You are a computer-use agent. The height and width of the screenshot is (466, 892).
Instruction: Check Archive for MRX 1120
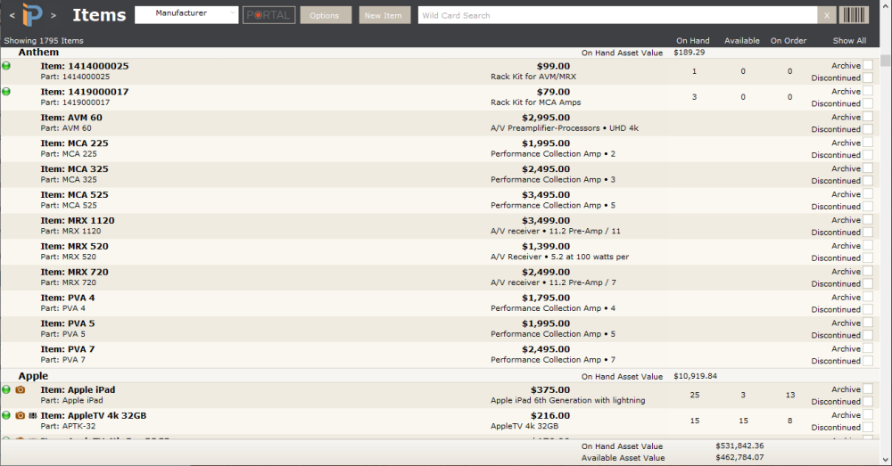click(x=868, y=220)
